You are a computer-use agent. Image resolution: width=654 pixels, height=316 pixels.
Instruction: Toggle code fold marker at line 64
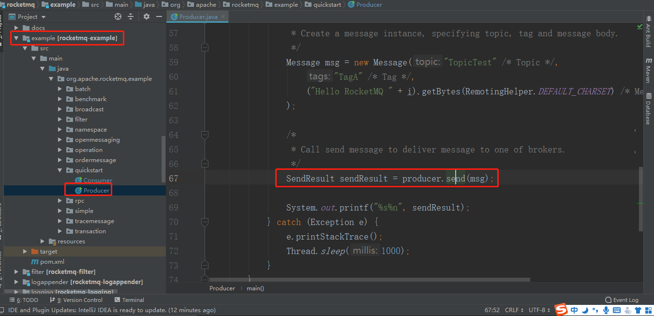(x=205, y=135)
